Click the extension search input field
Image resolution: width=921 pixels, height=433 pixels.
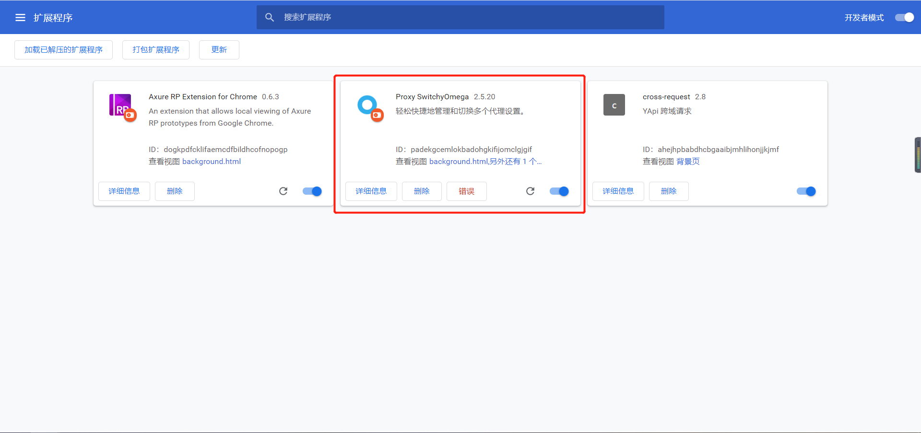(460, 17)
